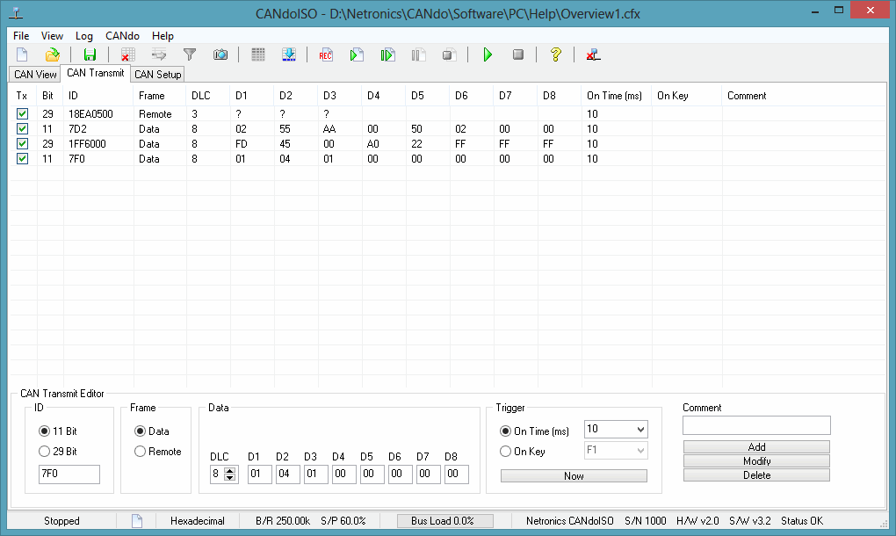This screenshot has height=536, width=896.
Task: Click the page icon in status bar
Action: 137,520
